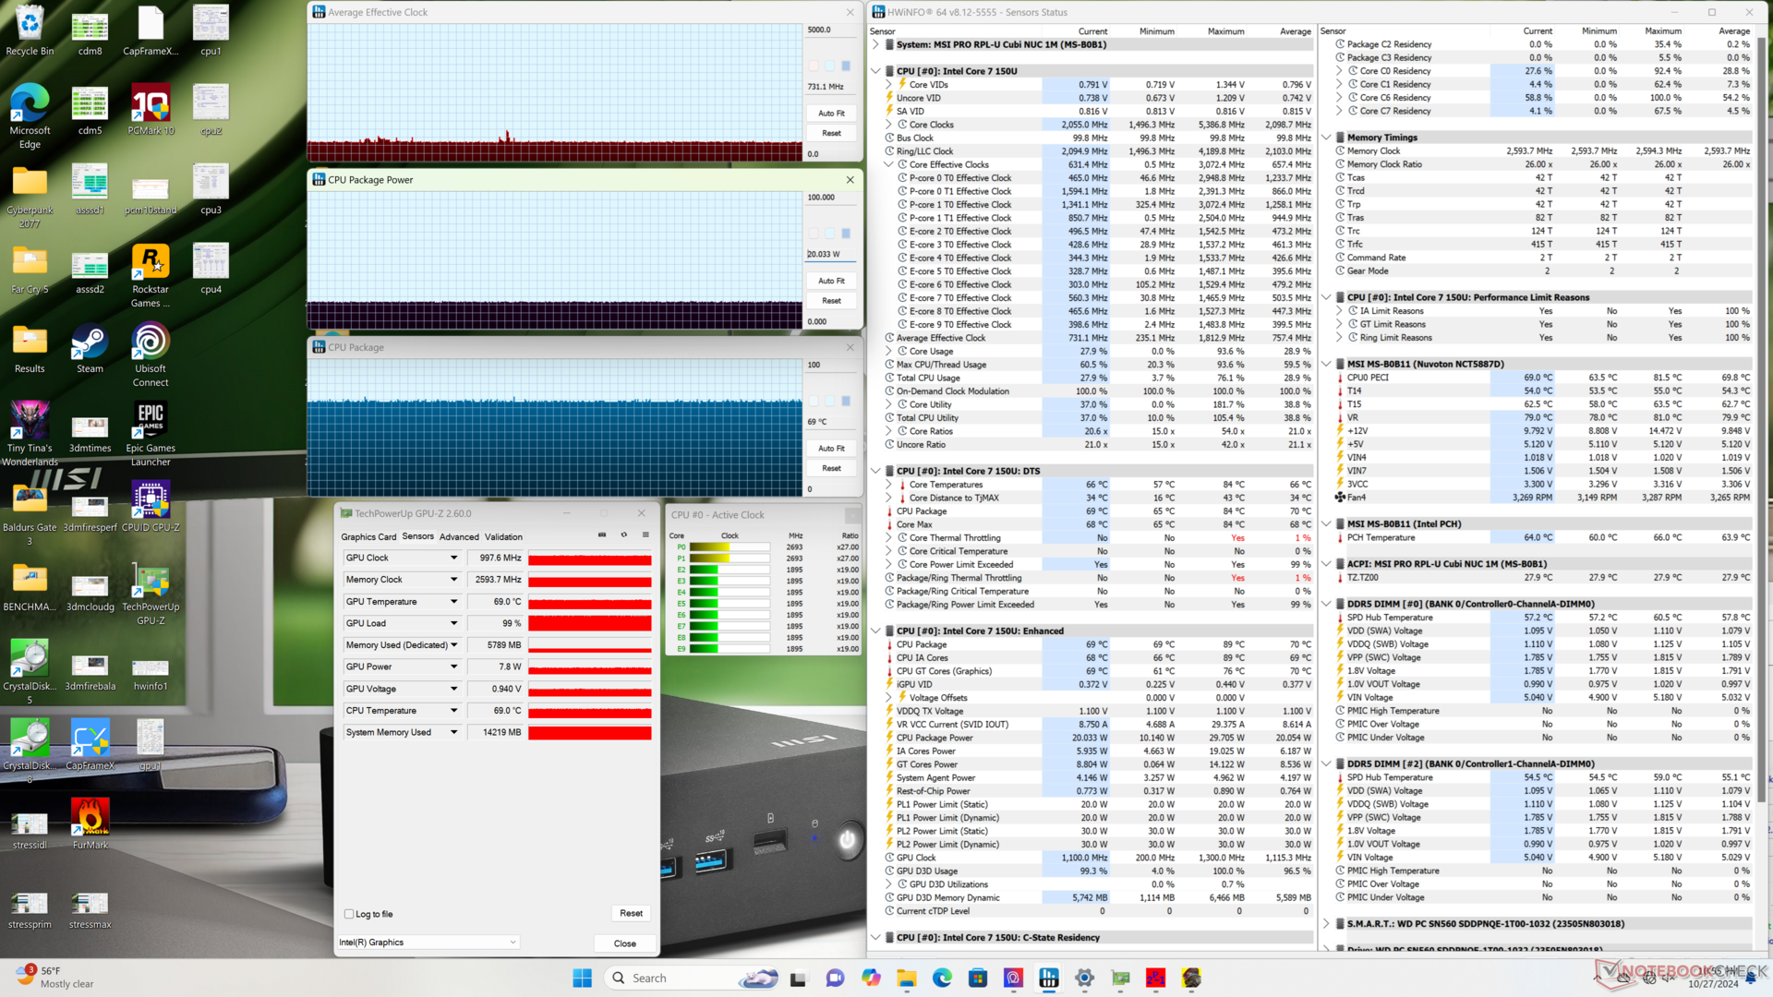Open the Recycle Bin desktop icon

[30, 31]
